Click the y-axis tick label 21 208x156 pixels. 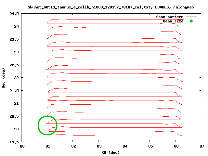point(16,103)
